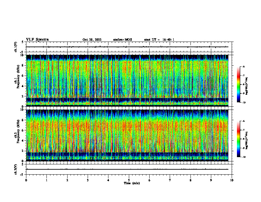Click the time axis tick label "10"
The height and width of the screenshot is (202, 261).
[x=232, y=180]
